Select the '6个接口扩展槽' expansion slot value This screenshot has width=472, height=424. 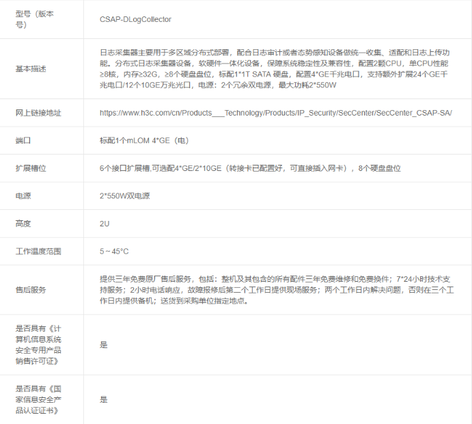coord(250,168)
